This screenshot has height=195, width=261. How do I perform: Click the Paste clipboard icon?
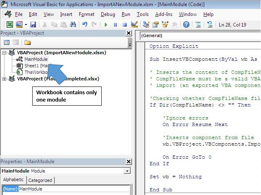(x=64, y=24)
